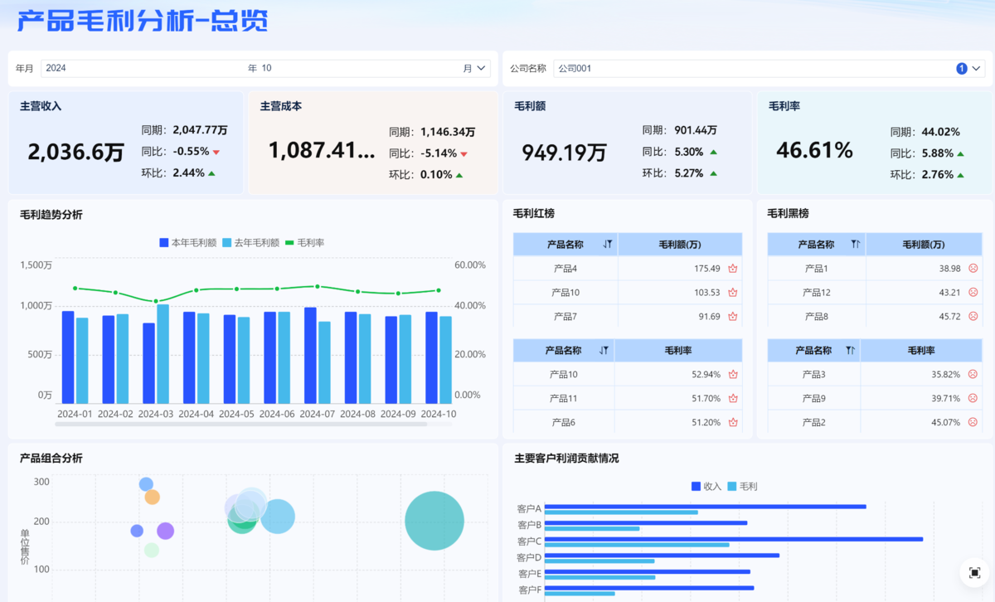Click the crown icon next to 52.94%
The width and height of the screenshot is (995, 602).
[x=733, y=375]
